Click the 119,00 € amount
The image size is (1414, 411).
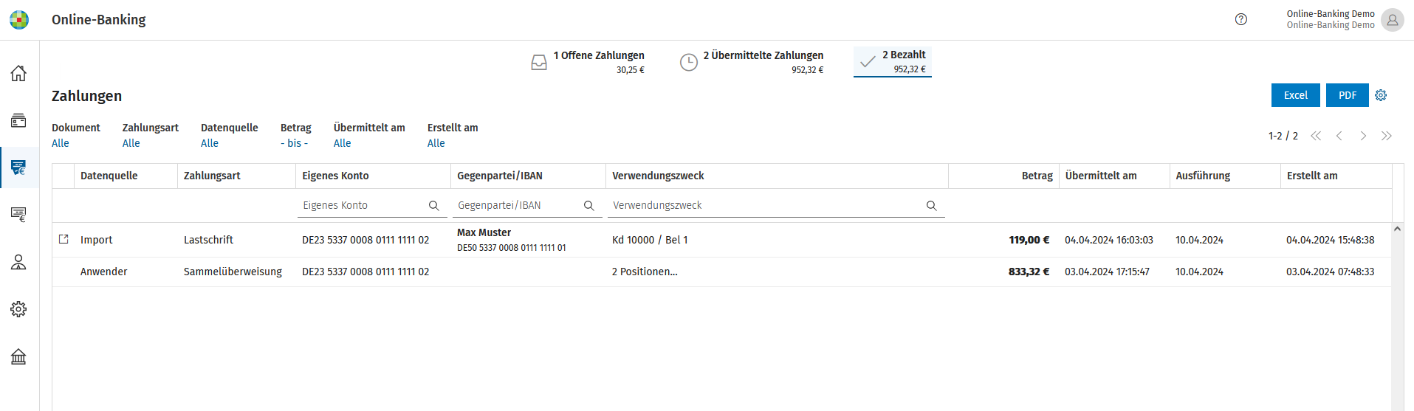[1029, 240]
